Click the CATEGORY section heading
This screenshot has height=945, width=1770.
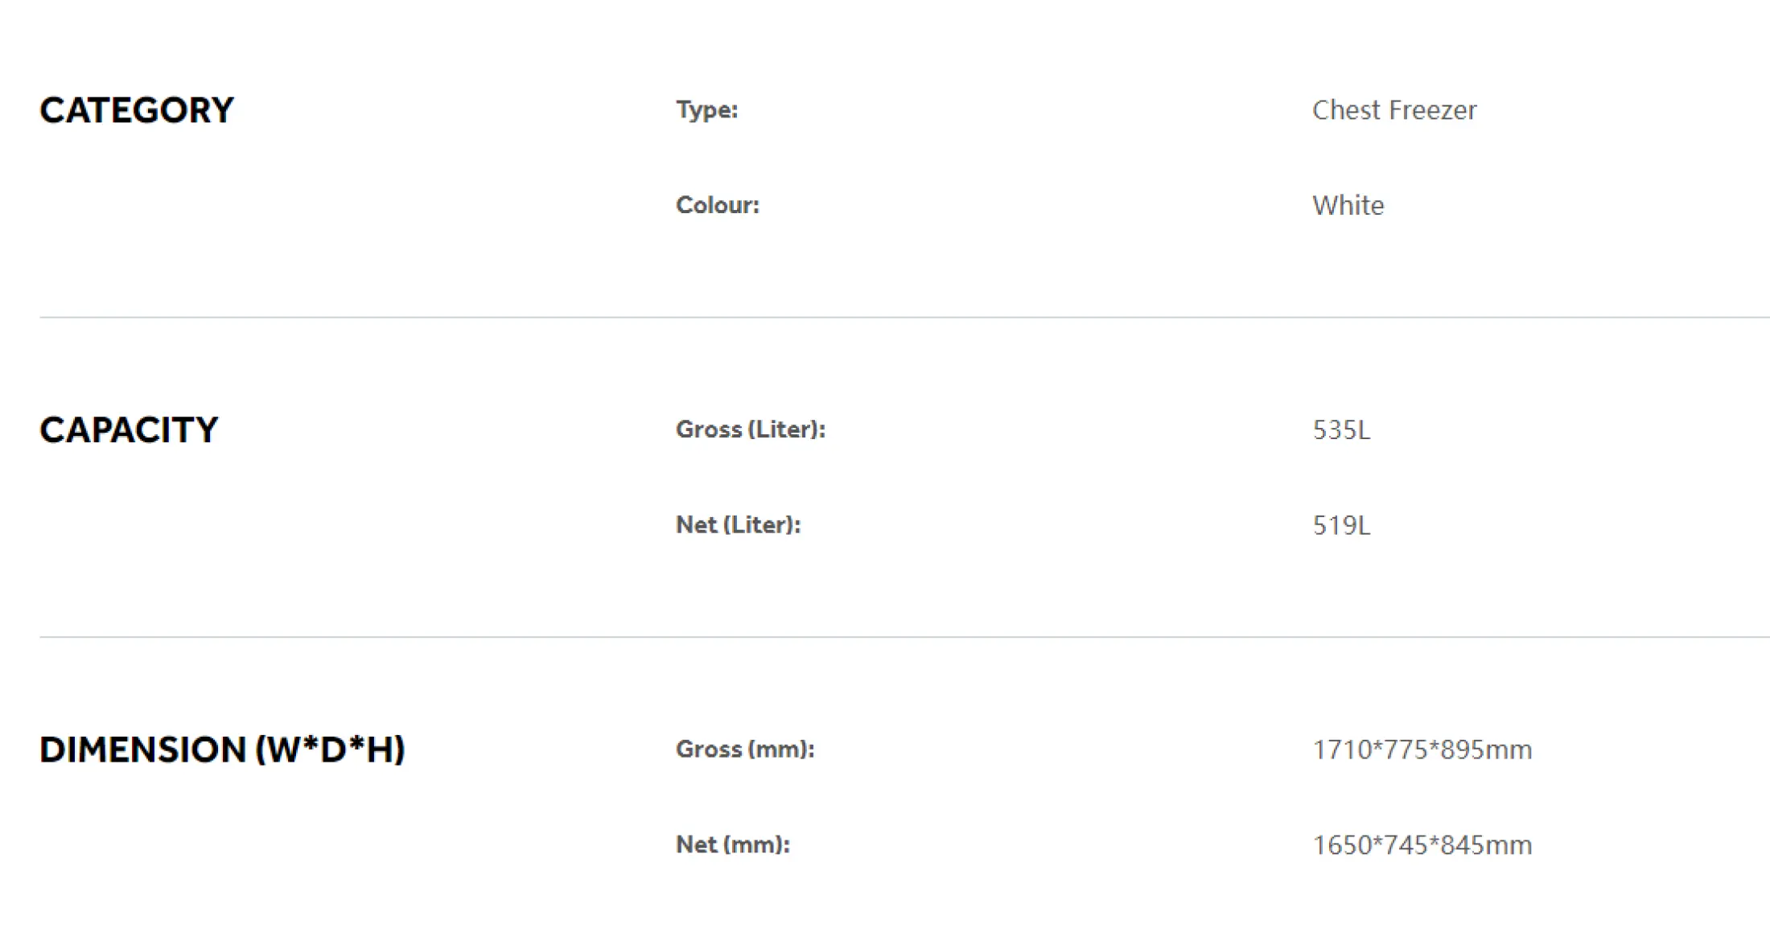tap(137, 110)
